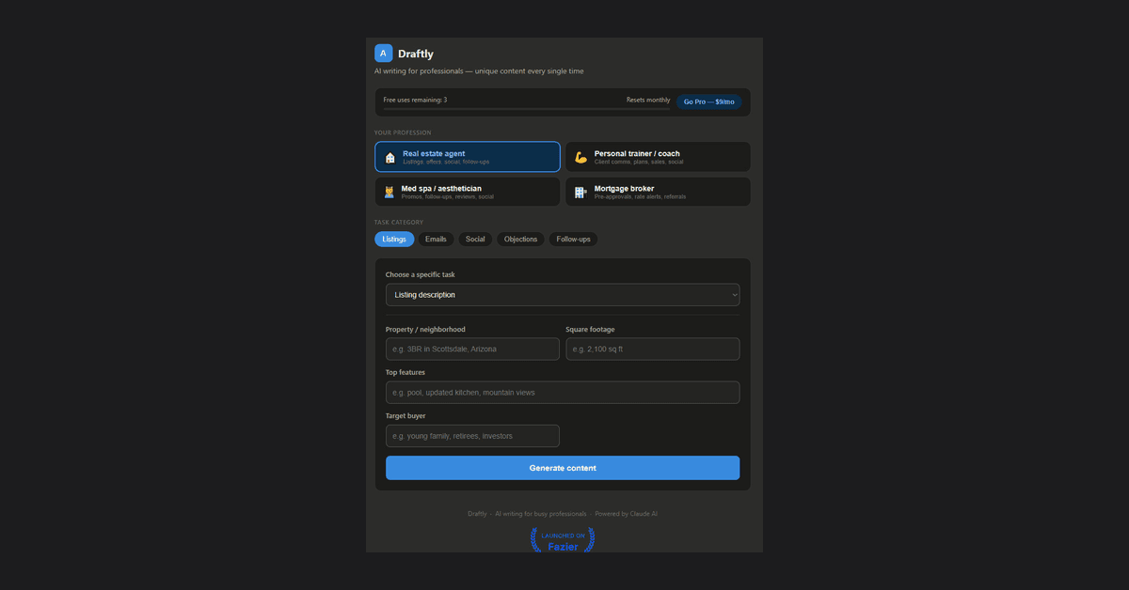
Task: Click the Med spa person icon
Action: tap(390, 192)
